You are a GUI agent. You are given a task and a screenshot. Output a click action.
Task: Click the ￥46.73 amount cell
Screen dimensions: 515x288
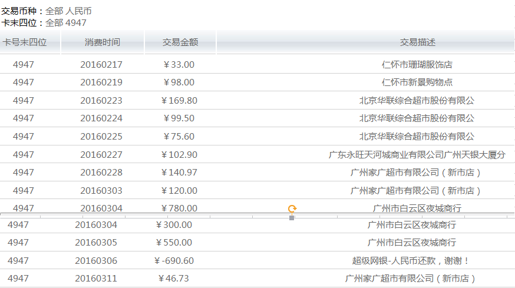[174, 279]
